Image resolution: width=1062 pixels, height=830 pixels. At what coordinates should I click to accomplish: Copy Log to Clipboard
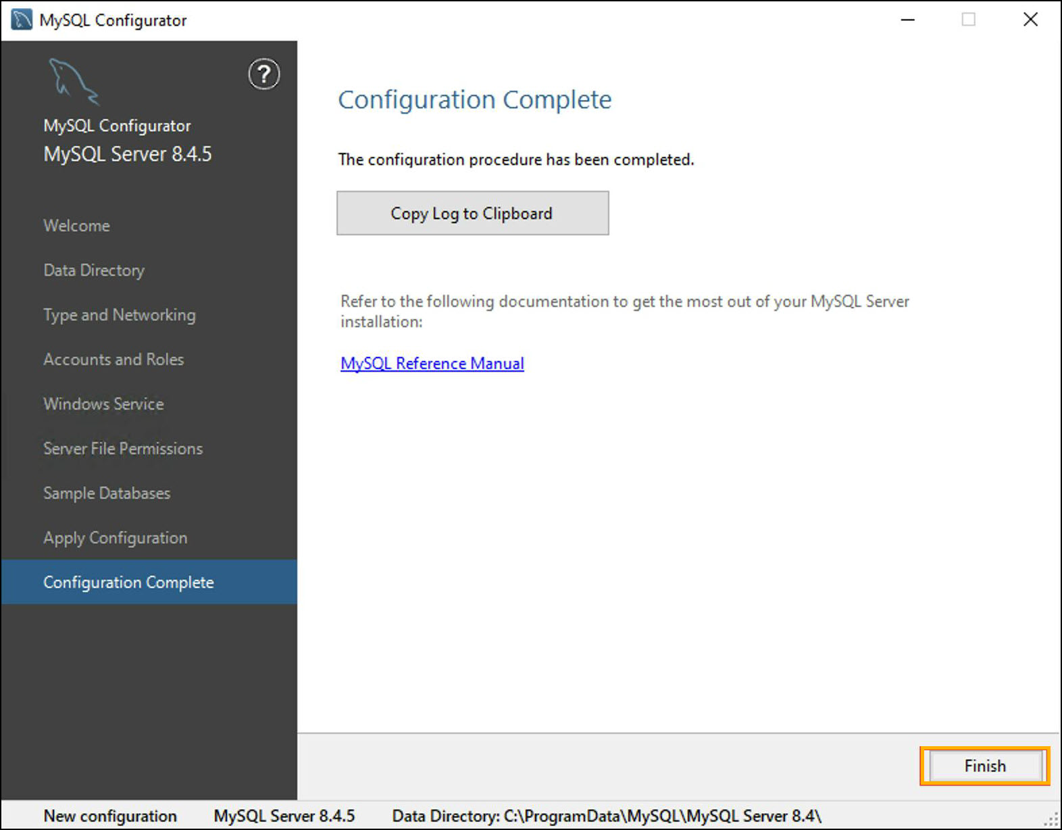pos(472,213)
